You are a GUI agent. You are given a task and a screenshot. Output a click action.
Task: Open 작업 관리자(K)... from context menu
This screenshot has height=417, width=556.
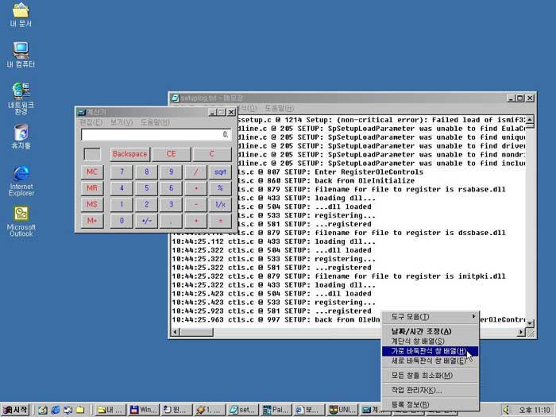pos(431,390)
